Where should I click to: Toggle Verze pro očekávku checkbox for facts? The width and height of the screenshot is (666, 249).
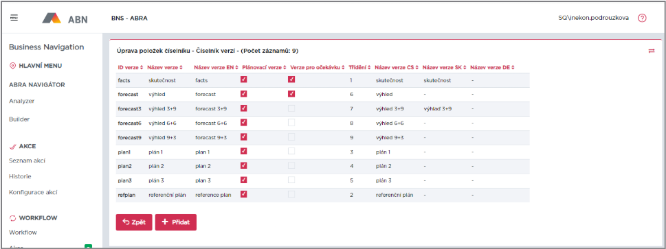point(291,80)
